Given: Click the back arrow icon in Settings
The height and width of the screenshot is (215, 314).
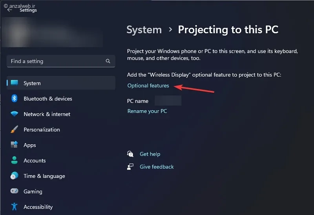Looking at the screenshot, I should [9, 10].
